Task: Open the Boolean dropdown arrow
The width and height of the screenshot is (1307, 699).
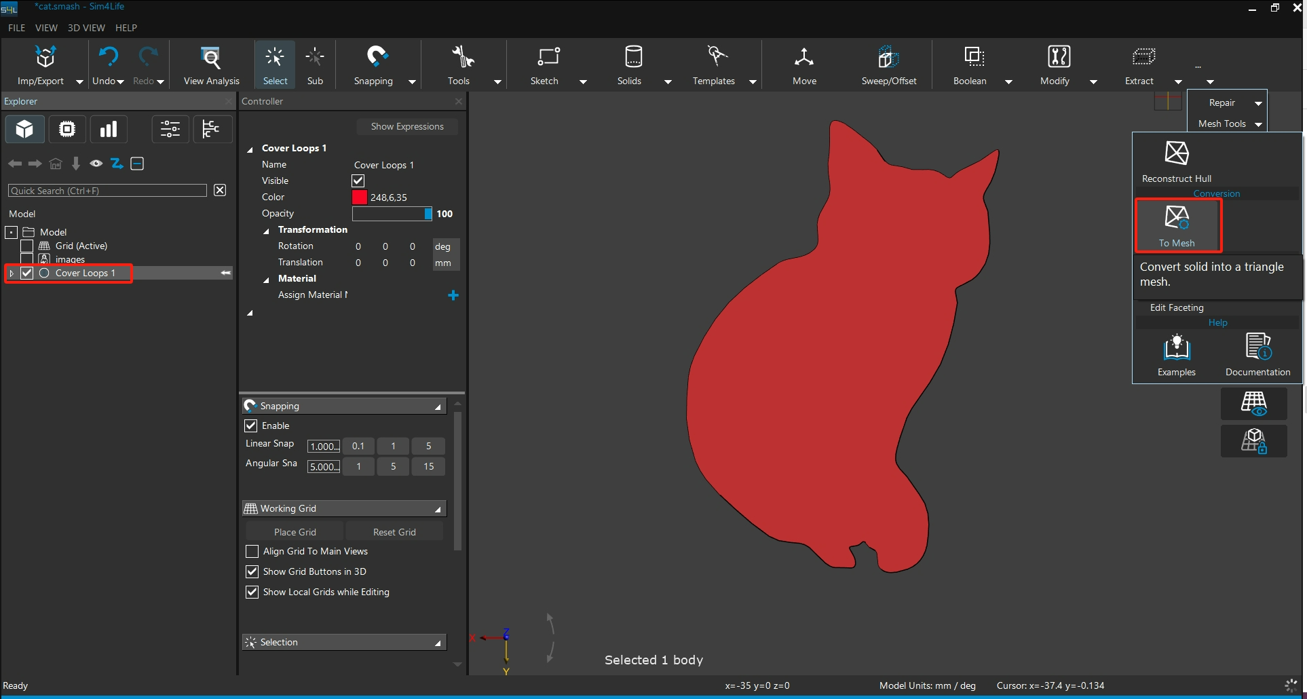Action: [1008, 82]
